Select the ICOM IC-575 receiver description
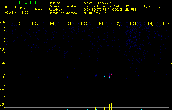 110,10
